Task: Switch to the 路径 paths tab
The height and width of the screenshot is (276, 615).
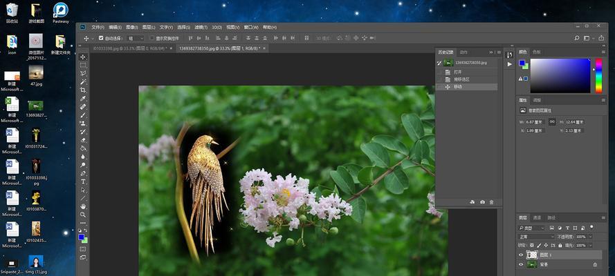Action: tap(551, 218)
